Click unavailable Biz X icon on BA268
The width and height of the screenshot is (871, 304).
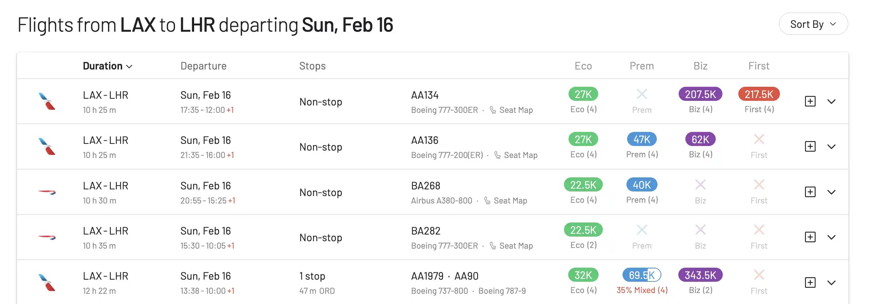click(x=700, y=184)
